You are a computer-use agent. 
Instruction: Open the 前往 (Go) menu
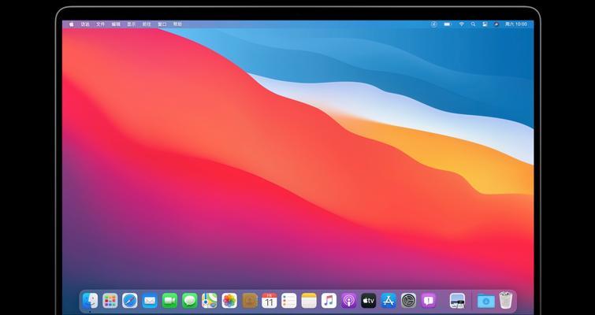147,24
